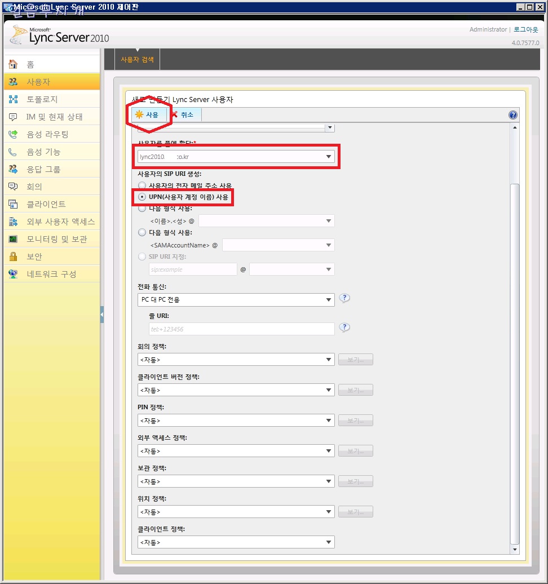The width and height of the screenshot is (548, 584).
Task: Click 보기 button next to 클라이언트 버전 정책
Action: pyautogui.click(x=355, y=390)
